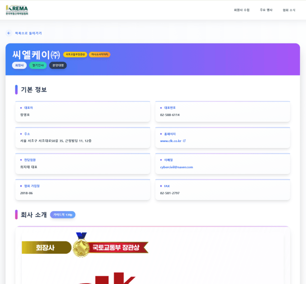Image resolution: width=306 pixels, height=284 pixels.
Task: Click the 국토교통부장관상 yellow badge
Action: (75, 54)
